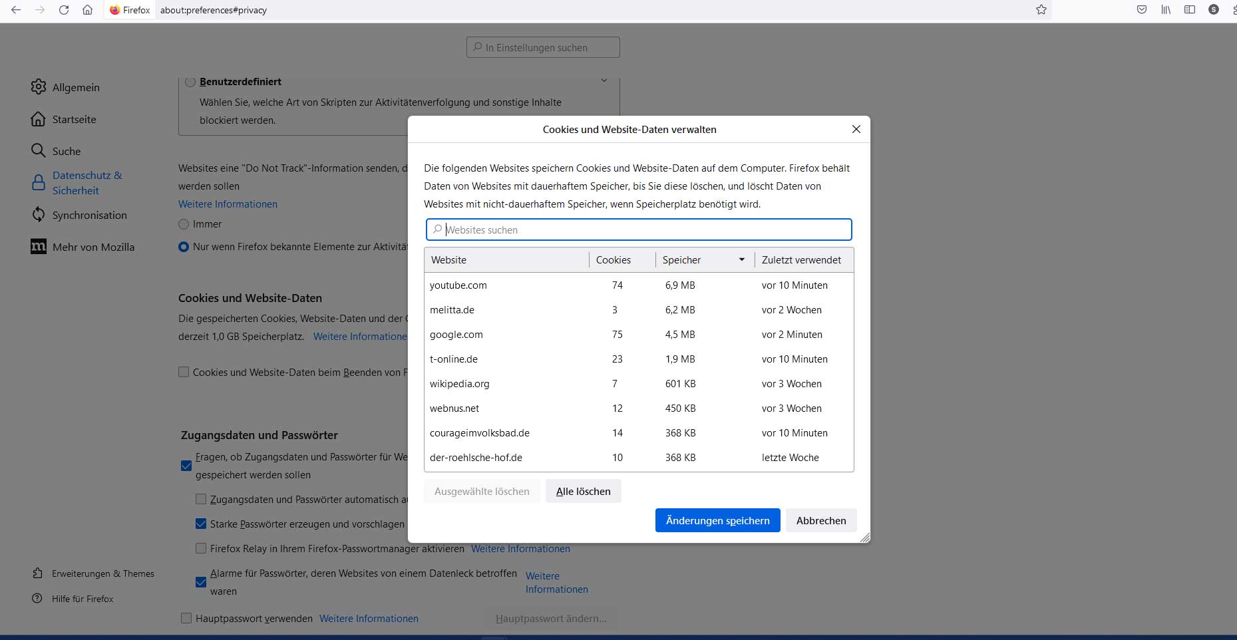1237x640 pixels.
Task: Click the Mozilla 'm' logo icon
Action: point(39,247)
